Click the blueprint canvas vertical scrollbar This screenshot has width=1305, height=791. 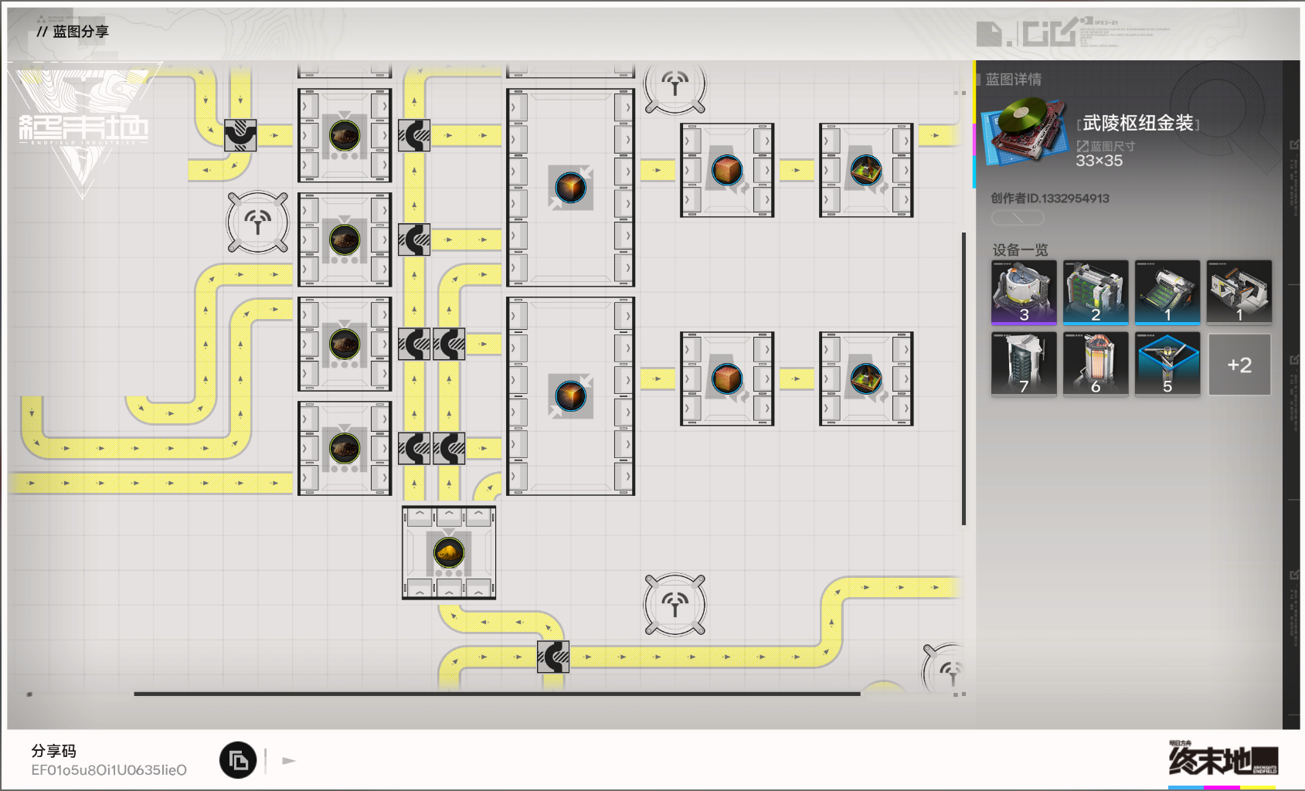pos(963,379)
